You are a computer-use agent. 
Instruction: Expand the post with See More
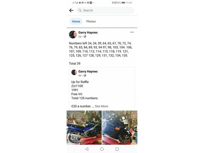(101, 106)
